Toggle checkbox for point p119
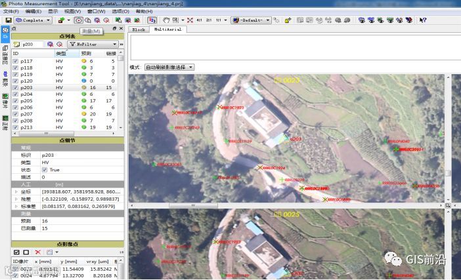461x280 pixels. (x=15, y=74)
